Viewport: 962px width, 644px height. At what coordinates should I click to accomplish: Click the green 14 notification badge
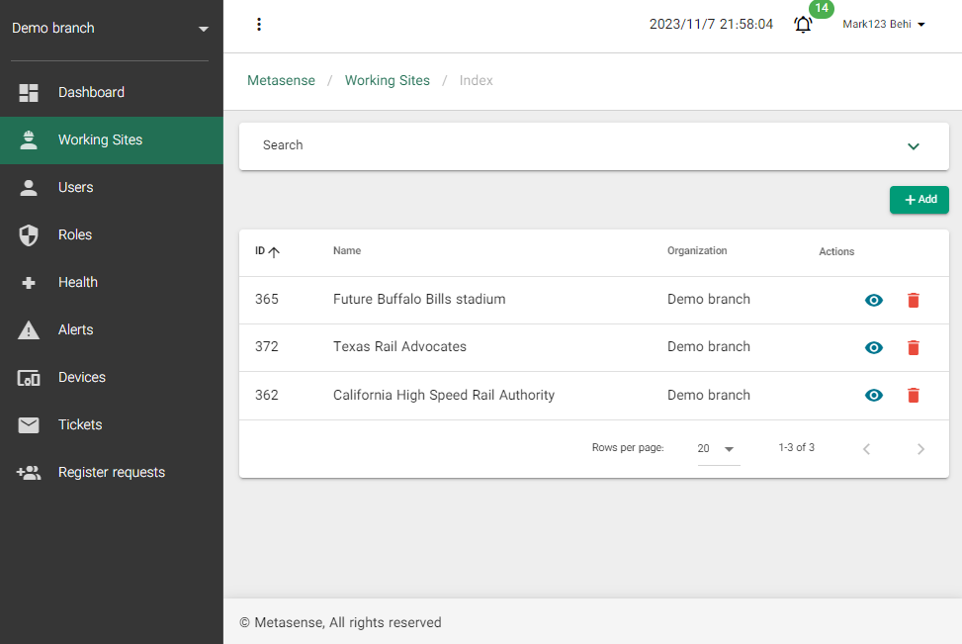pos(822,9)
